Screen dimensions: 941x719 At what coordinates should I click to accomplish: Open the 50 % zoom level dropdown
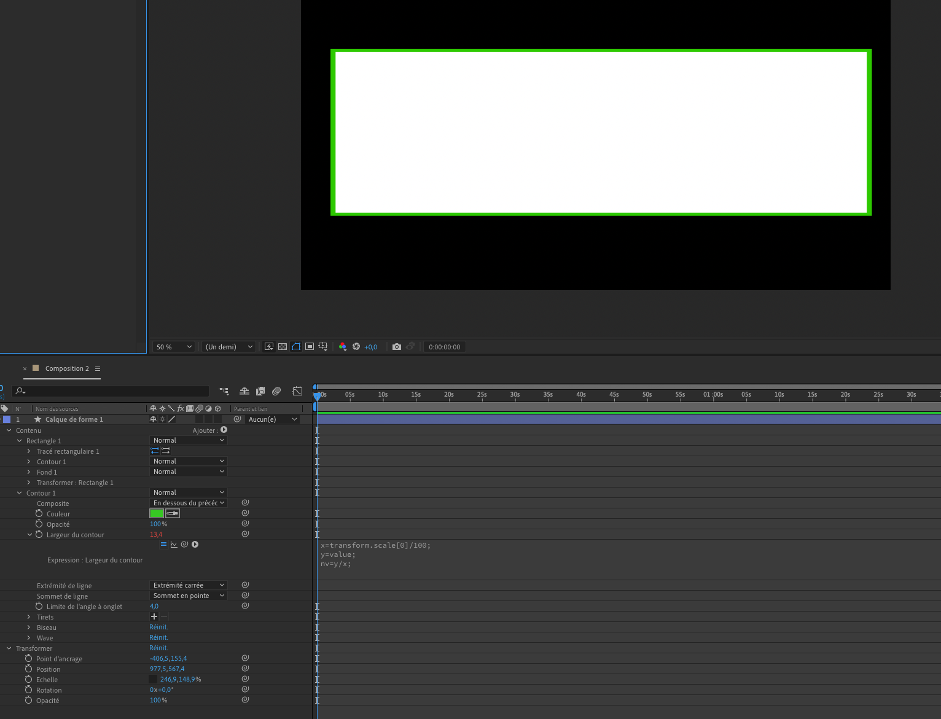point(174,347)
